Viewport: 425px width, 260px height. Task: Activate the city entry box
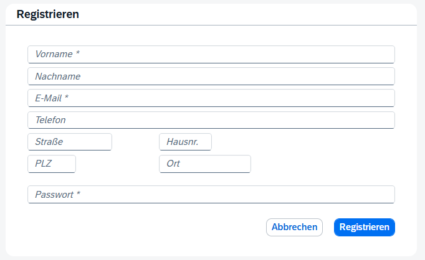point(205,164)
